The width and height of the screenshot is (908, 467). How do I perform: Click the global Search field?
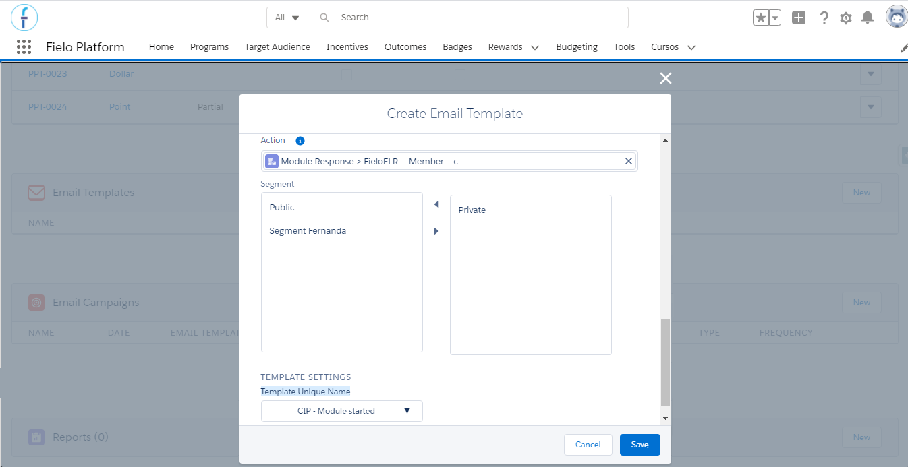coord(467,18)
